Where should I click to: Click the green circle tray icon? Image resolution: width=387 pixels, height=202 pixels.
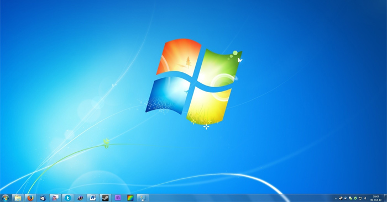click(355, 198)
